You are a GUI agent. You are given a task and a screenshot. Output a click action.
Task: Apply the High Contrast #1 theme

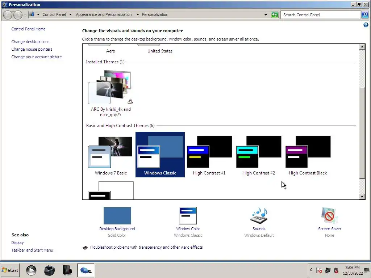pos(209,155)
